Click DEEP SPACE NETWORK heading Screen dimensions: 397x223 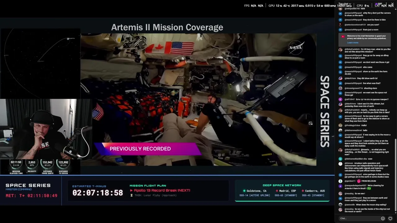click(282, 185)
